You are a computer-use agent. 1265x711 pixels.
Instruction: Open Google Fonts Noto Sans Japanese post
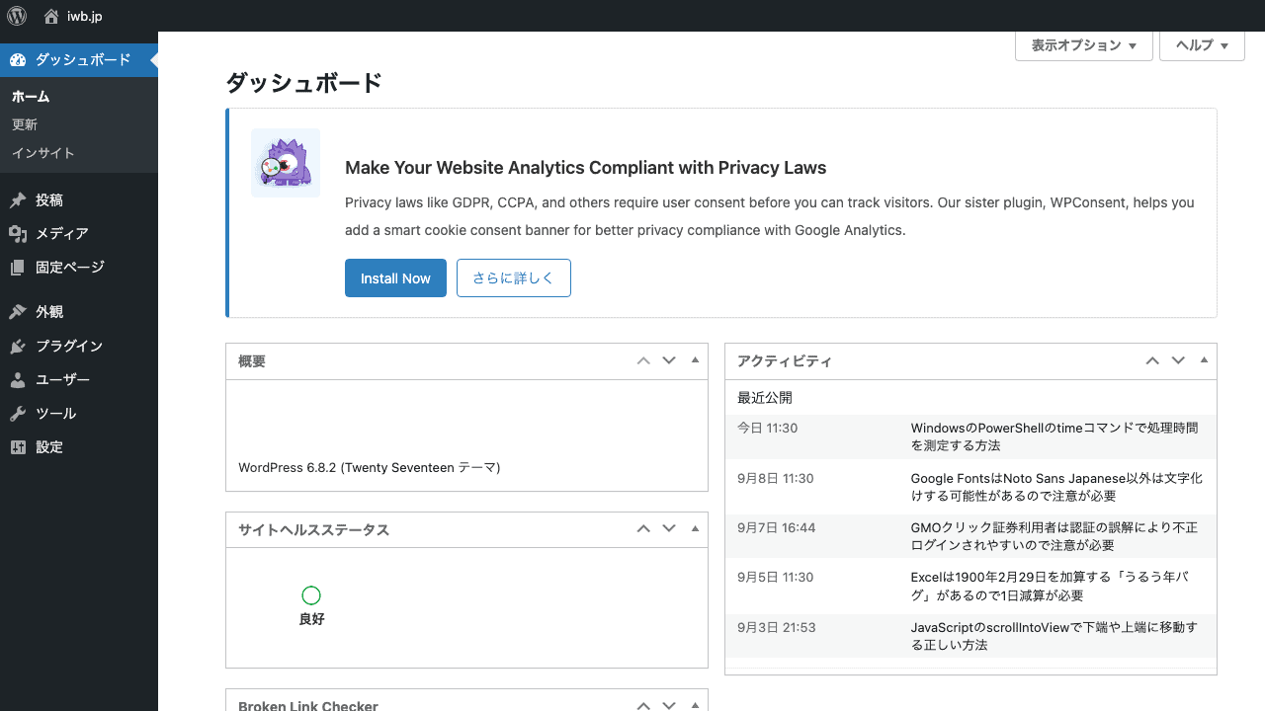click(1056, 486)
